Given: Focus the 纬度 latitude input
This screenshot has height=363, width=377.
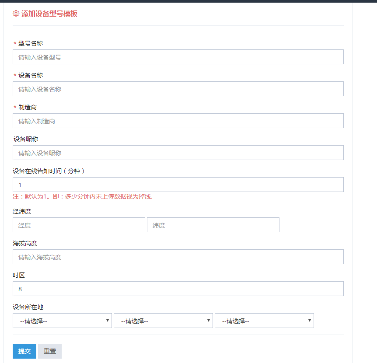Looking at the screenshot, I should (x=213, y=225).
